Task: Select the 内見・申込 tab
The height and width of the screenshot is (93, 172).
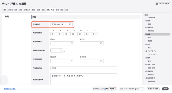Action: click(50, 10)
